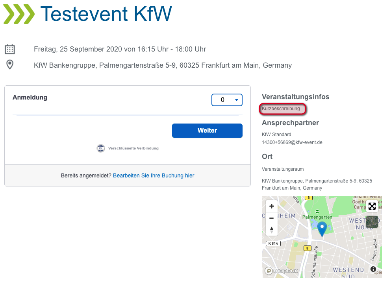The width and height of the screenshot is (391, 286).
Task: Click the blue map location marker
Action: (x=322, y=229)
